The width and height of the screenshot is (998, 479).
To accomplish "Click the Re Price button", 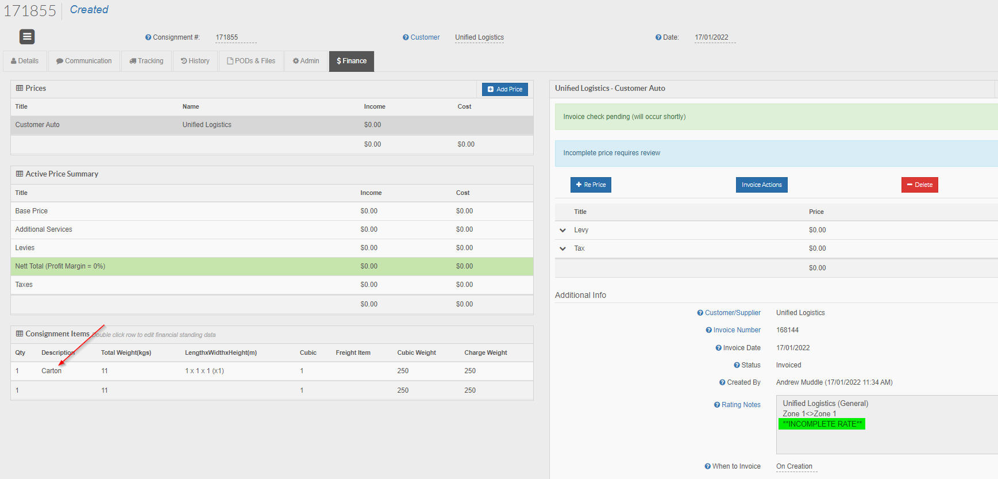I will coord(591,185).
